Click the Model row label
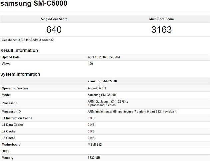The height and width of the screenshot is (161, 210). pos(6,95)
